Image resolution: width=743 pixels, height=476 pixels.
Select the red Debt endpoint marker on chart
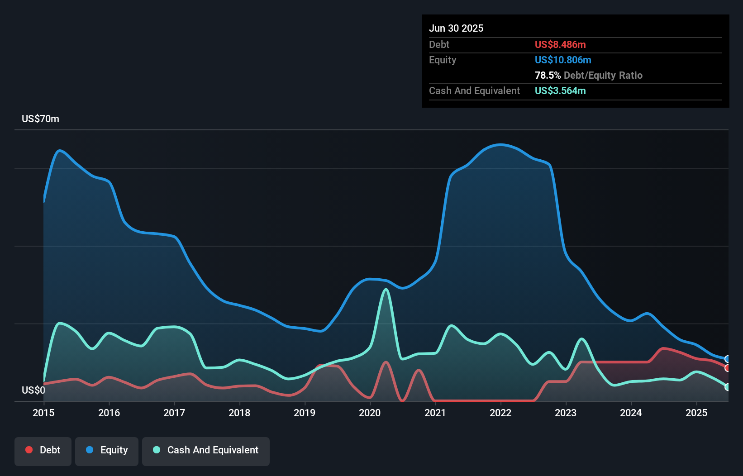click(x=727, y=368)
